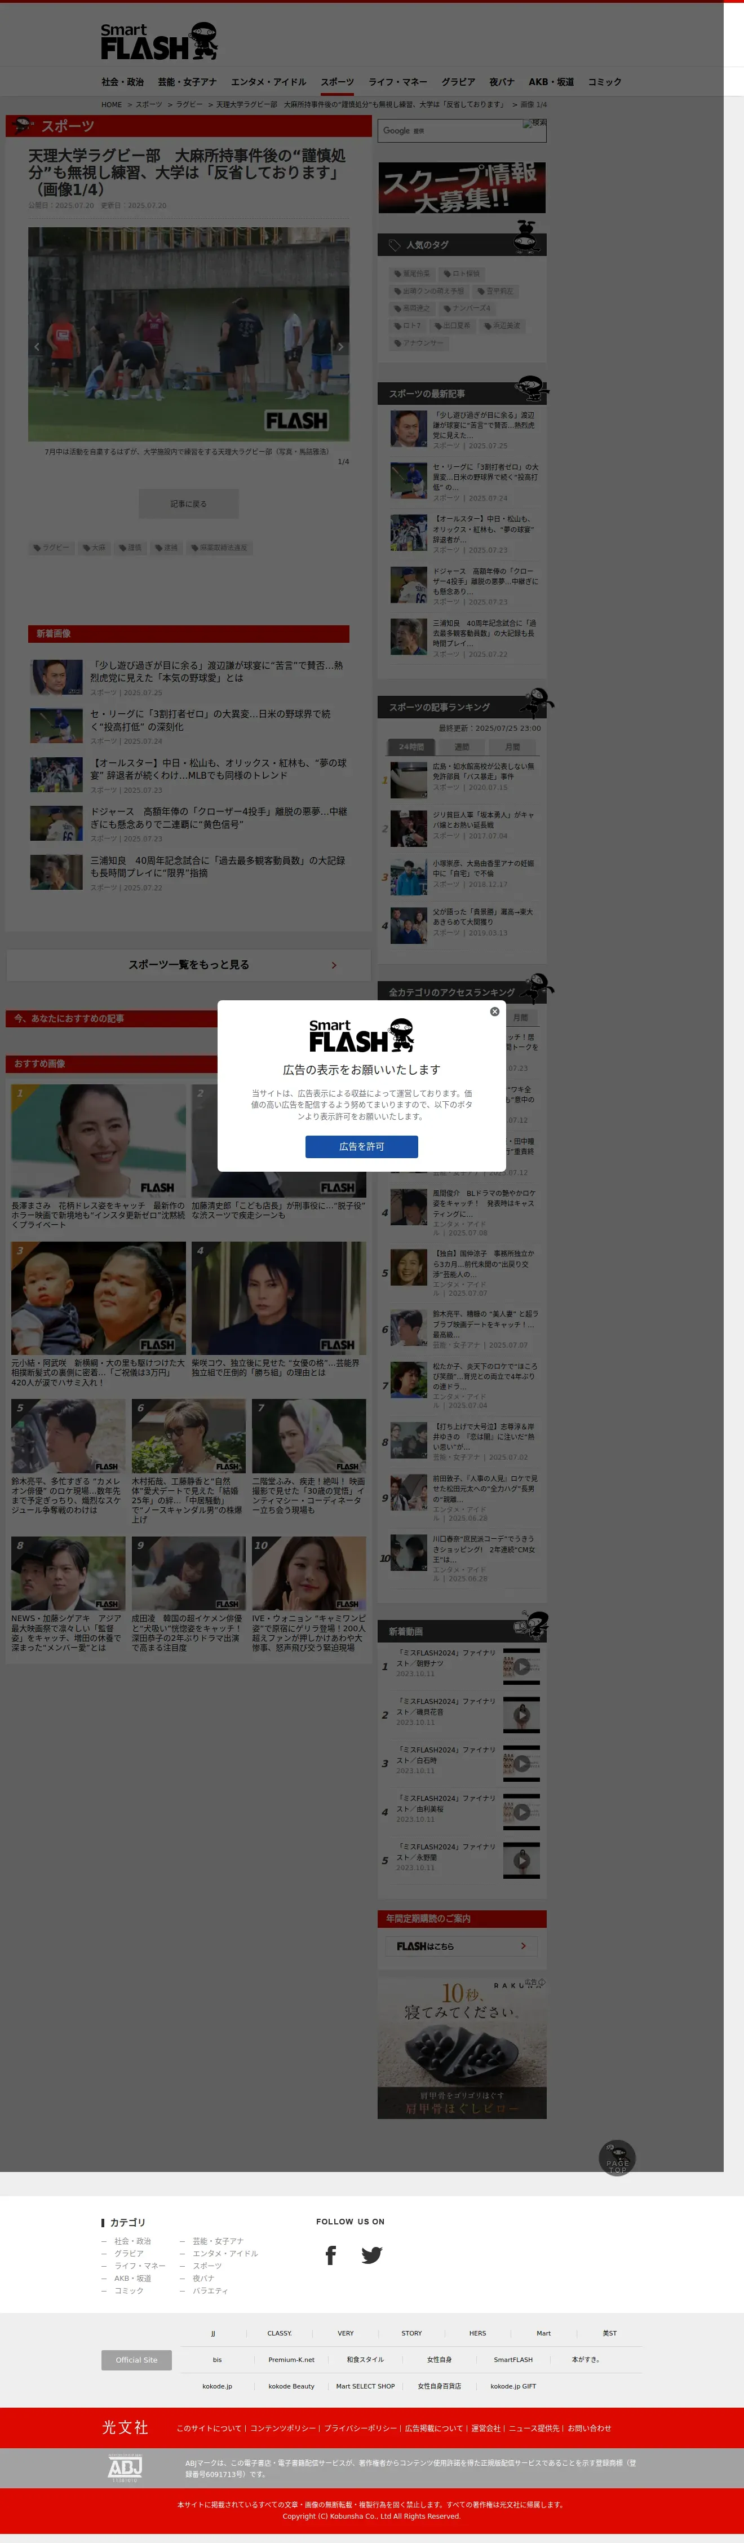The height and width of the screenshot is (2543, 744).
Task: Open the ライフ・マネー menu
Action: (398, 82)
